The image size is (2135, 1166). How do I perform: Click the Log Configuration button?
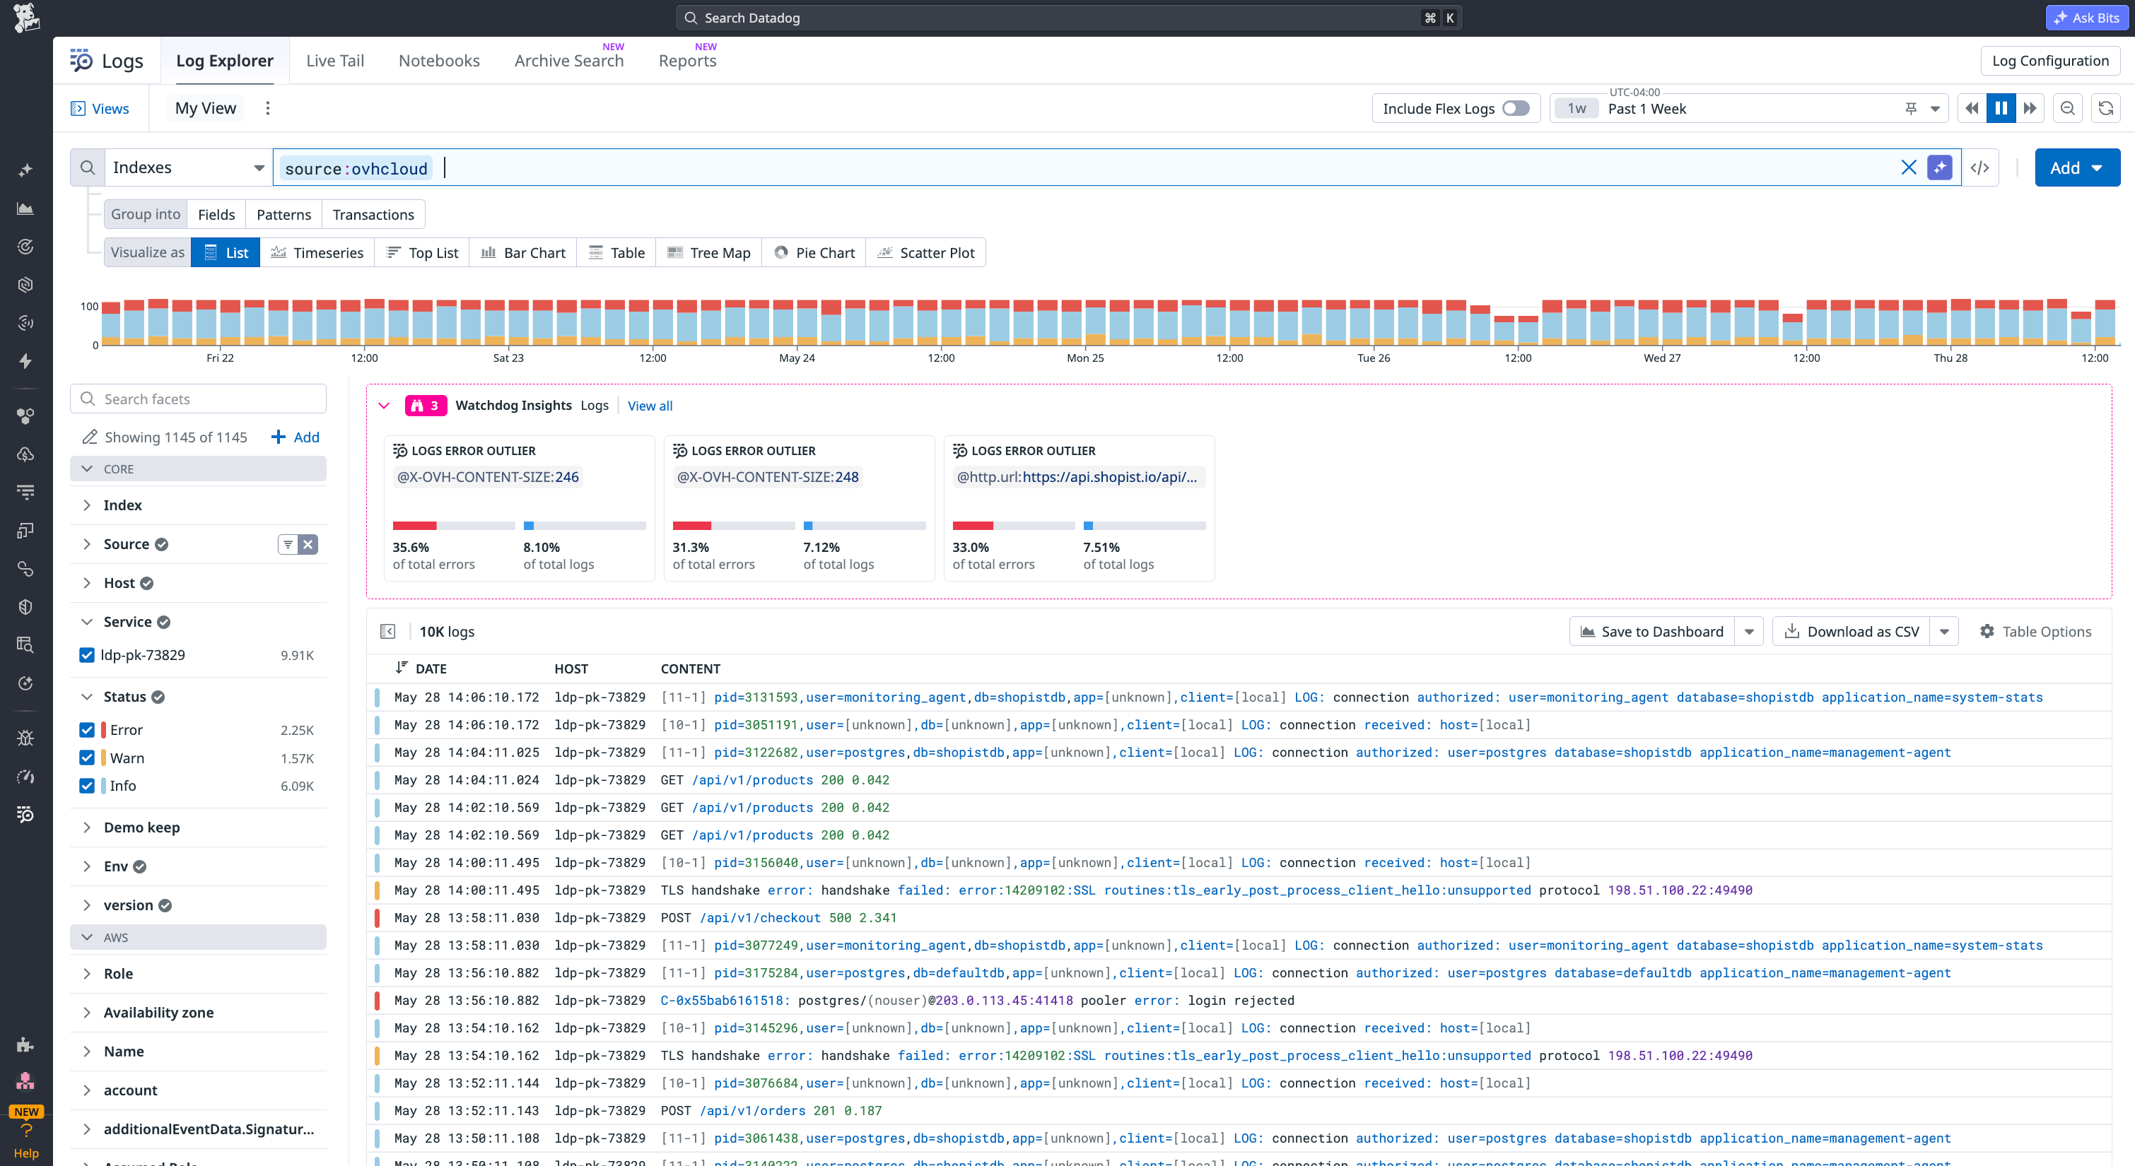[2050, 61]
